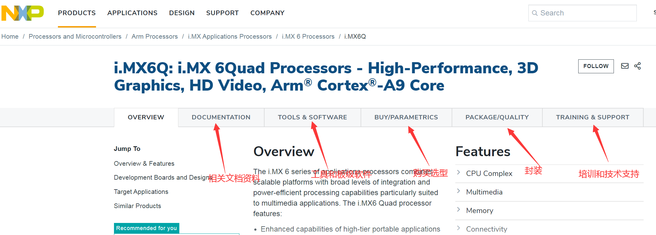Click the Jump To heading
656x235 pixels.
click(127, 149)
